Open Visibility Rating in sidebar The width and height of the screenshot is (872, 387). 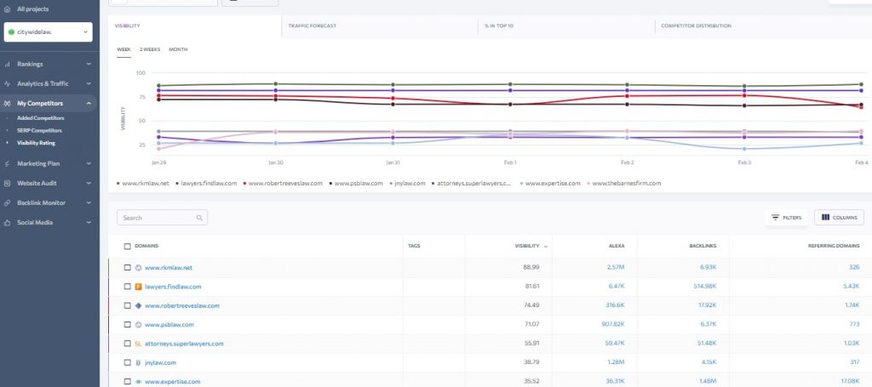[36, 143]
